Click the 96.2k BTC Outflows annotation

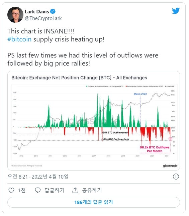[x=155, y=149]
